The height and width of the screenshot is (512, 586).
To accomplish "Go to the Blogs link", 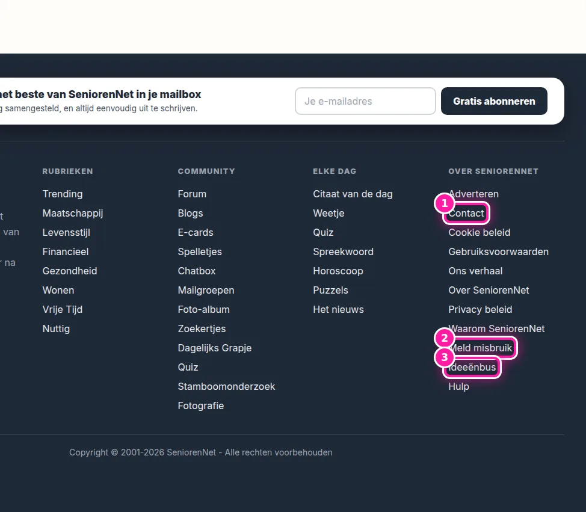I will click(x=190, y=214).
